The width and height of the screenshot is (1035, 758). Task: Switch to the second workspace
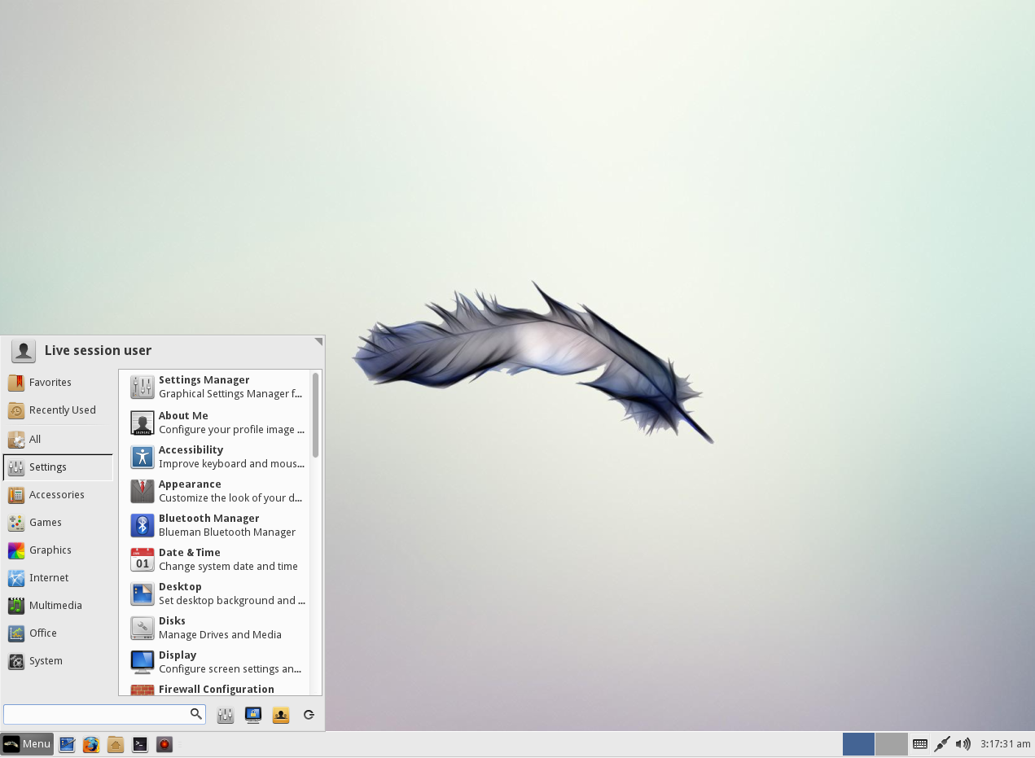pos(891,744)
